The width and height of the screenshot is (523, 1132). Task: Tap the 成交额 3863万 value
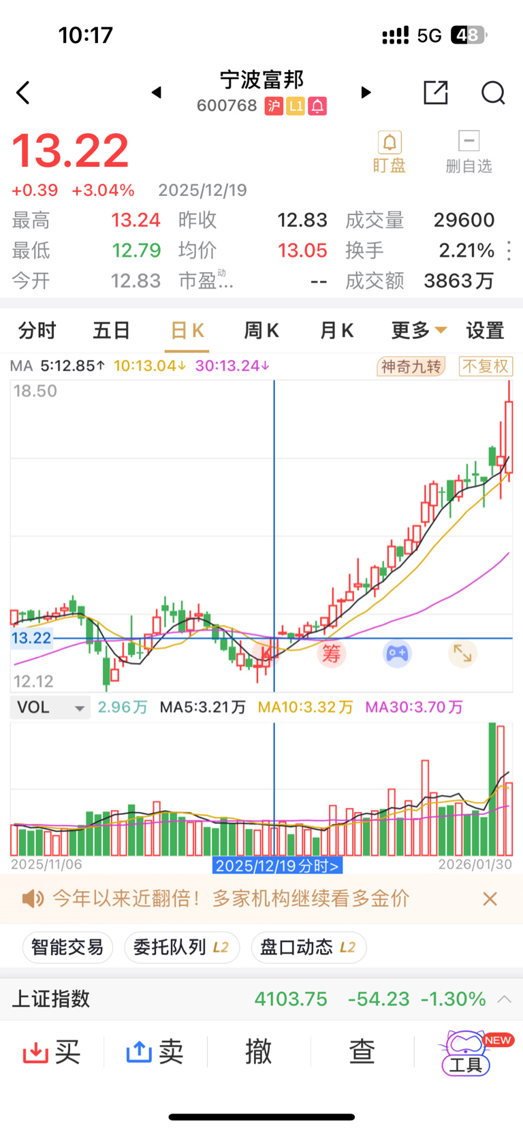(458, 280)
